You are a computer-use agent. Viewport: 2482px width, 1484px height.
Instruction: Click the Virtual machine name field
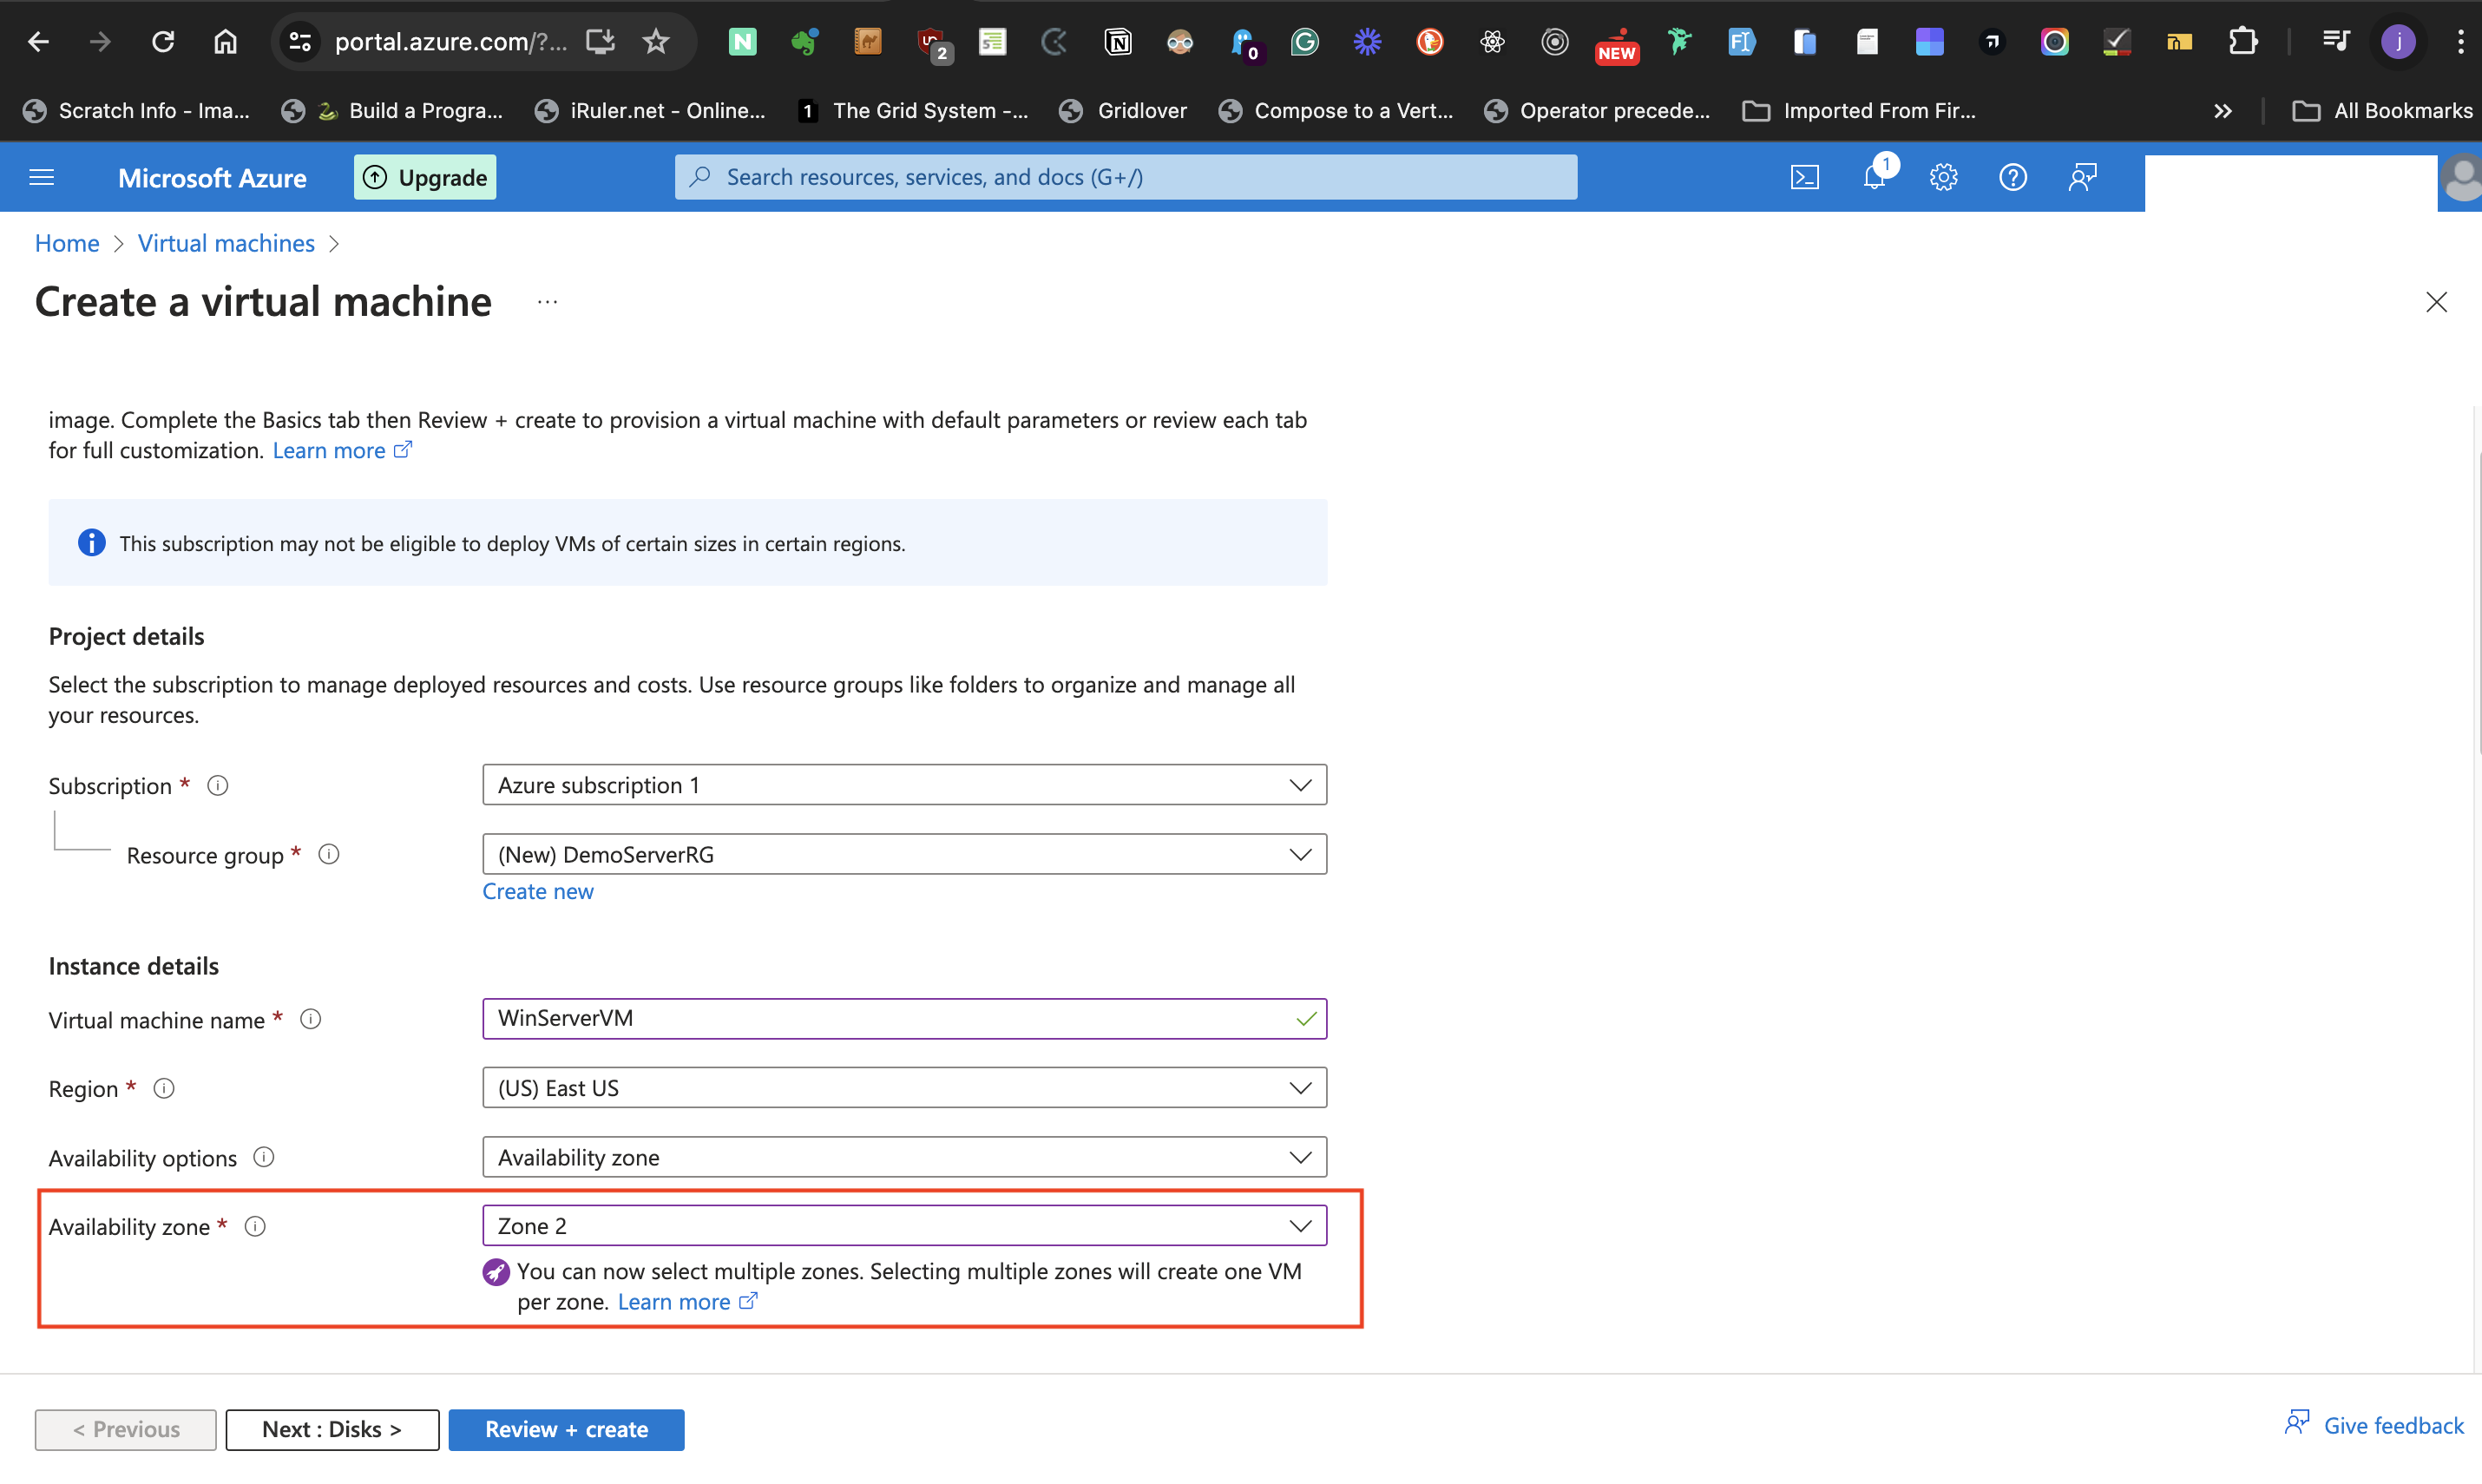click(890, 1018)
